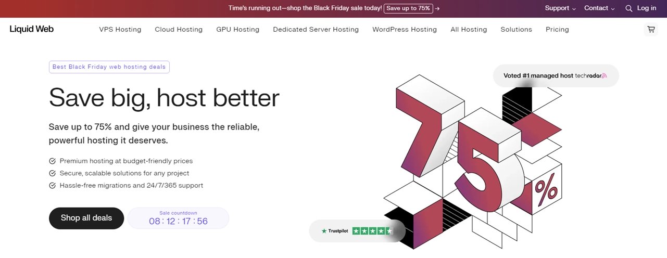Click the techradar logo in the Voted #1 badge
The height and width of the screenshot is (258, 667).
pyautogui.click(x=591, y=76)
